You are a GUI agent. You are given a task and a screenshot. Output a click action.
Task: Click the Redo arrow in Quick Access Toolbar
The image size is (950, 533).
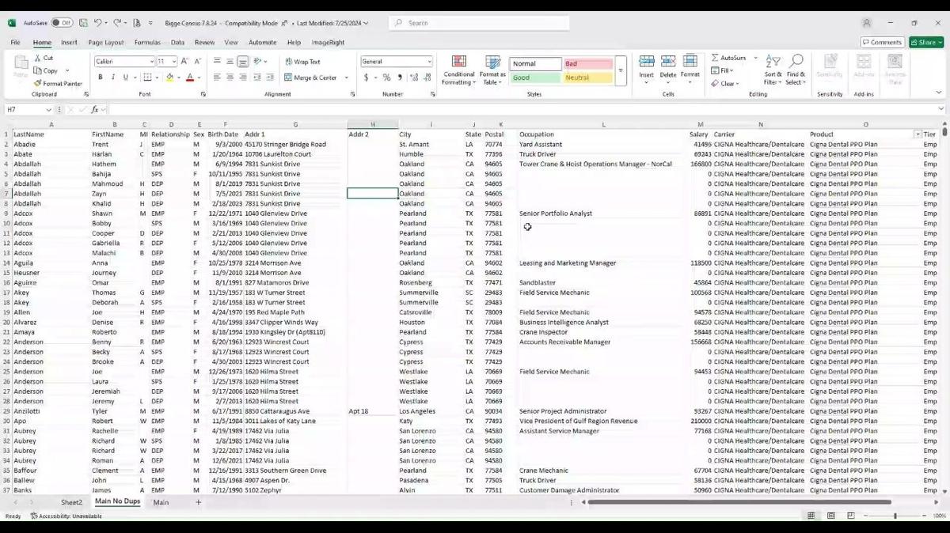[x=117, y=23]
